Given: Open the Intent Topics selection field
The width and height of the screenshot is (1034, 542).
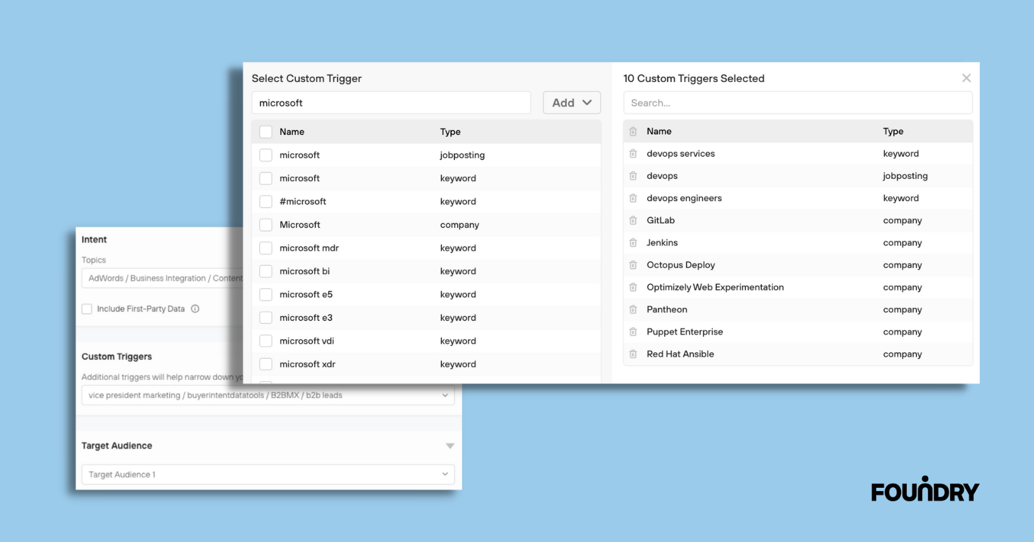Looking at the screenshot, I should [163, 278].
